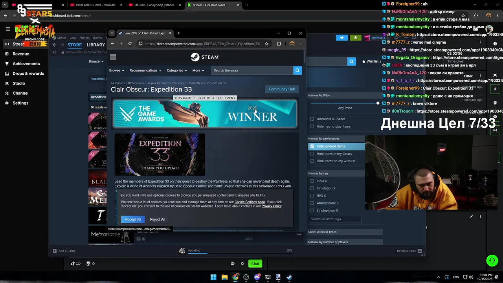Image resolution: width=503 pixels, height=283 pixels.
Task: Click the blue store search magnifier button
Action: (297, 70)
